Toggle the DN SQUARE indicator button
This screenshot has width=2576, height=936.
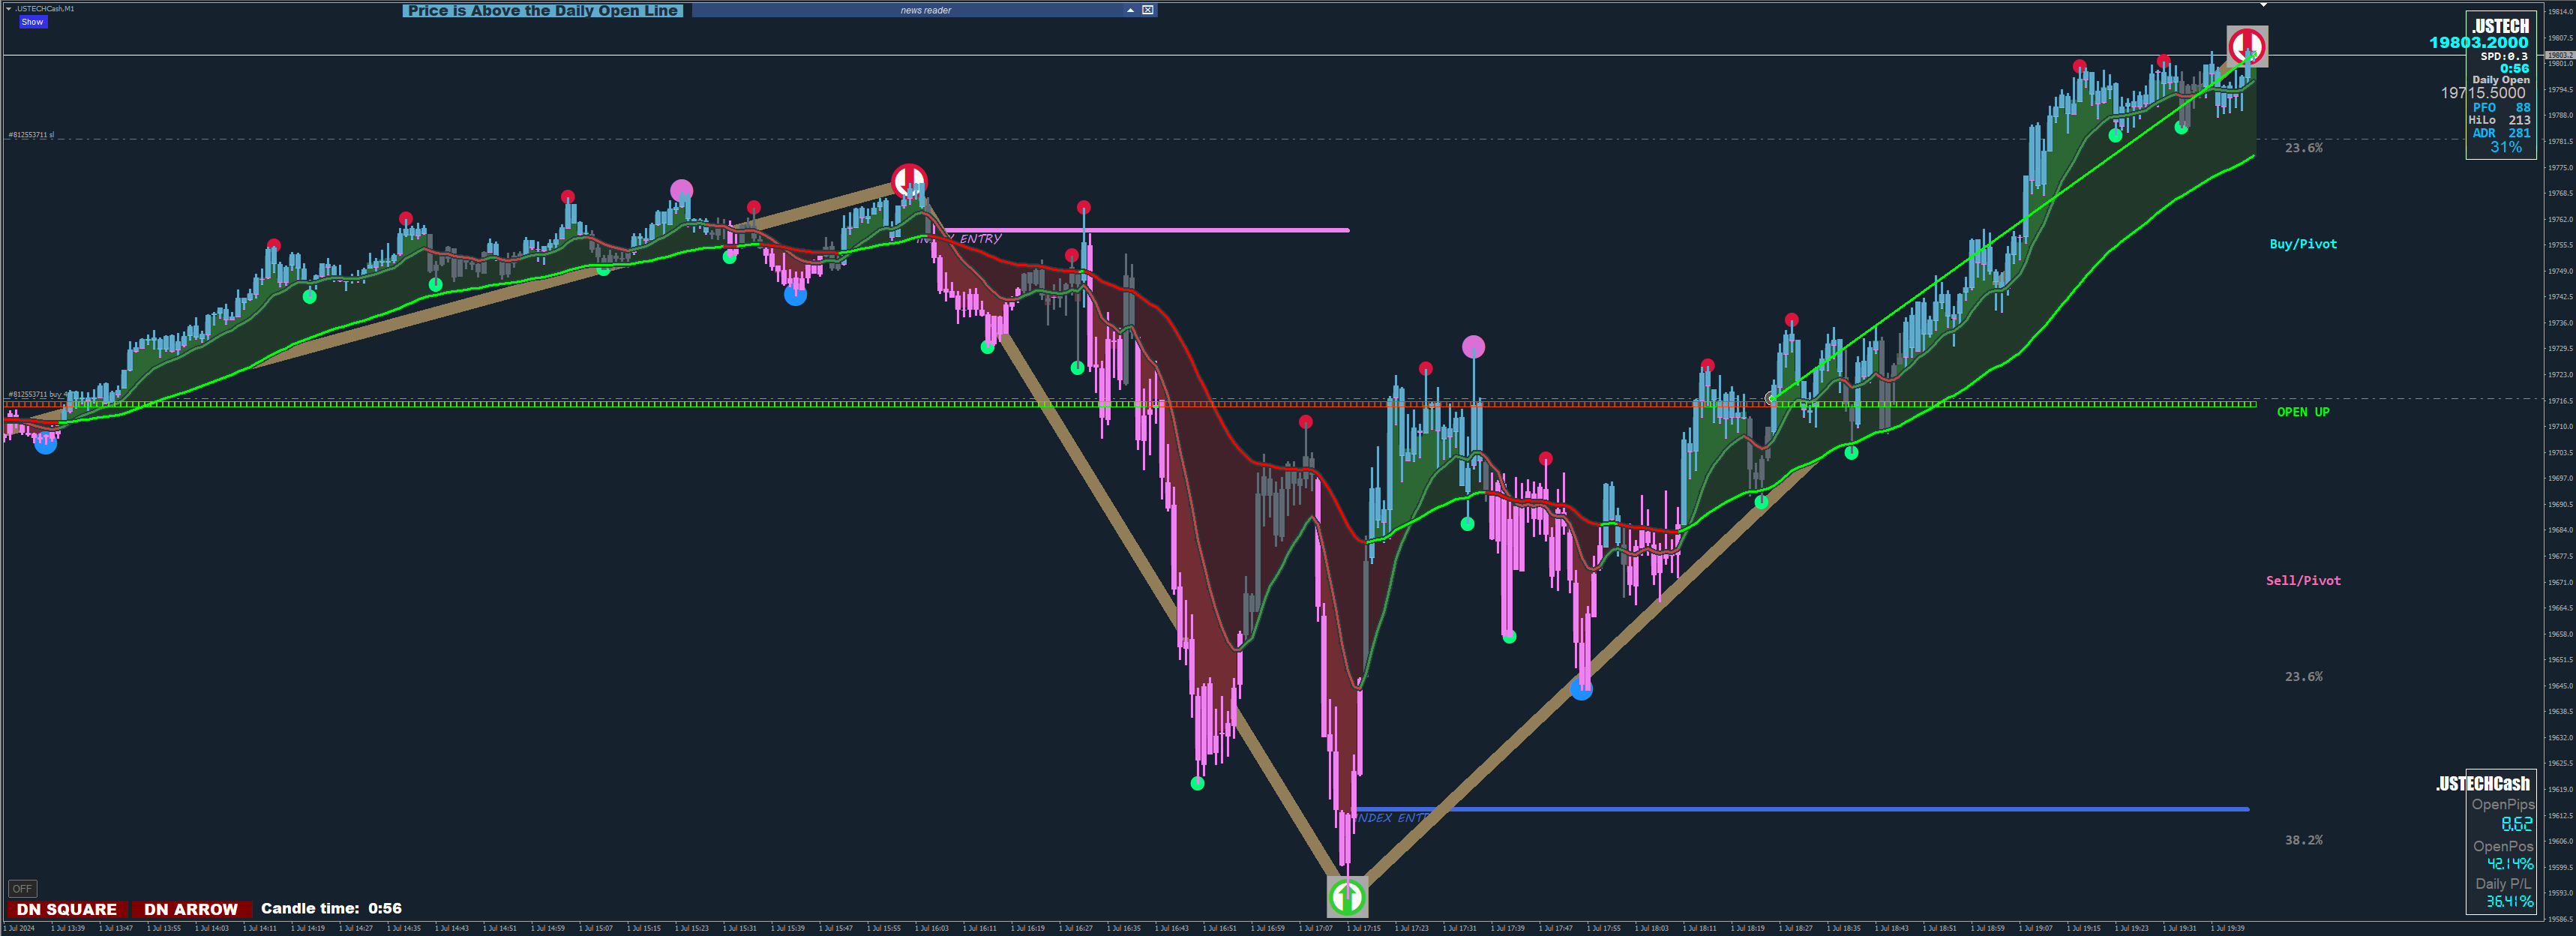click(x=67, y=909)
